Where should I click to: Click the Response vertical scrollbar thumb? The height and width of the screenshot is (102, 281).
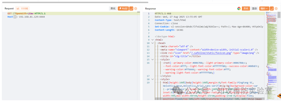tap(279, 15)
